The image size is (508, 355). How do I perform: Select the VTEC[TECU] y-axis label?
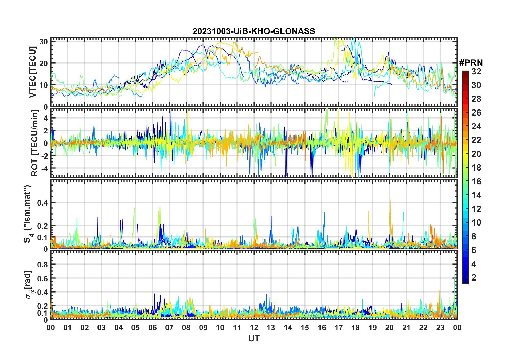pos(32,72)
